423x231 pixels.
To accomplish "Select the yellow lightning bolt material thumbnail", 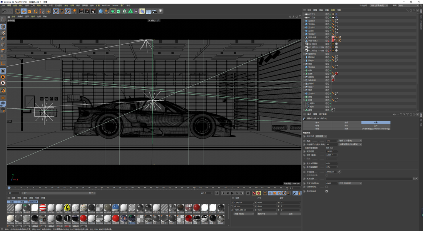I will point(67,208).
